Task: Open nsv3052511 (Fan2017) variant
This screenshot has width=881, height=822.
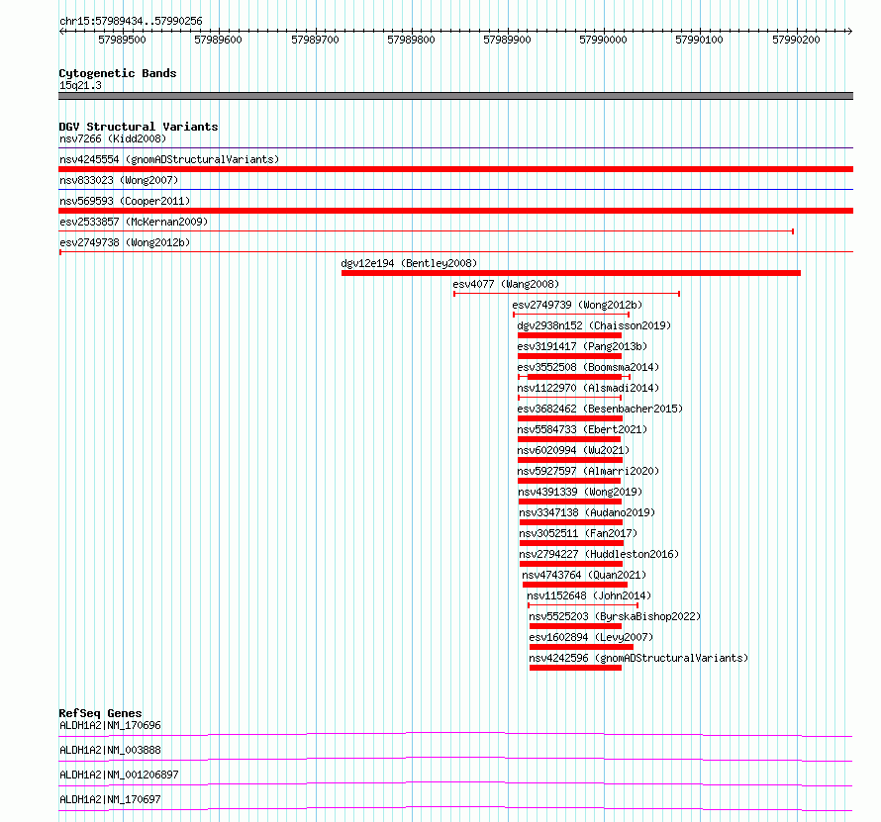Action: 578,533
